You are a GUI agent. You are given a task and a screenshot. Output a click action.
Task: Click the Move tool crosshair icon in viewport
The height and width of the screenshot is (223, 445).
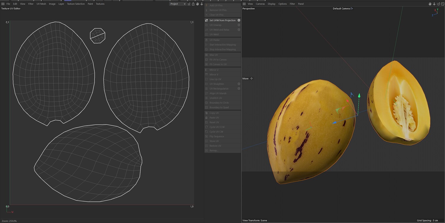tap(252, 79)
